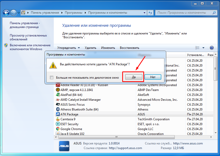Open "Включение или отключение компонентов Windows" link

(30, 47)
